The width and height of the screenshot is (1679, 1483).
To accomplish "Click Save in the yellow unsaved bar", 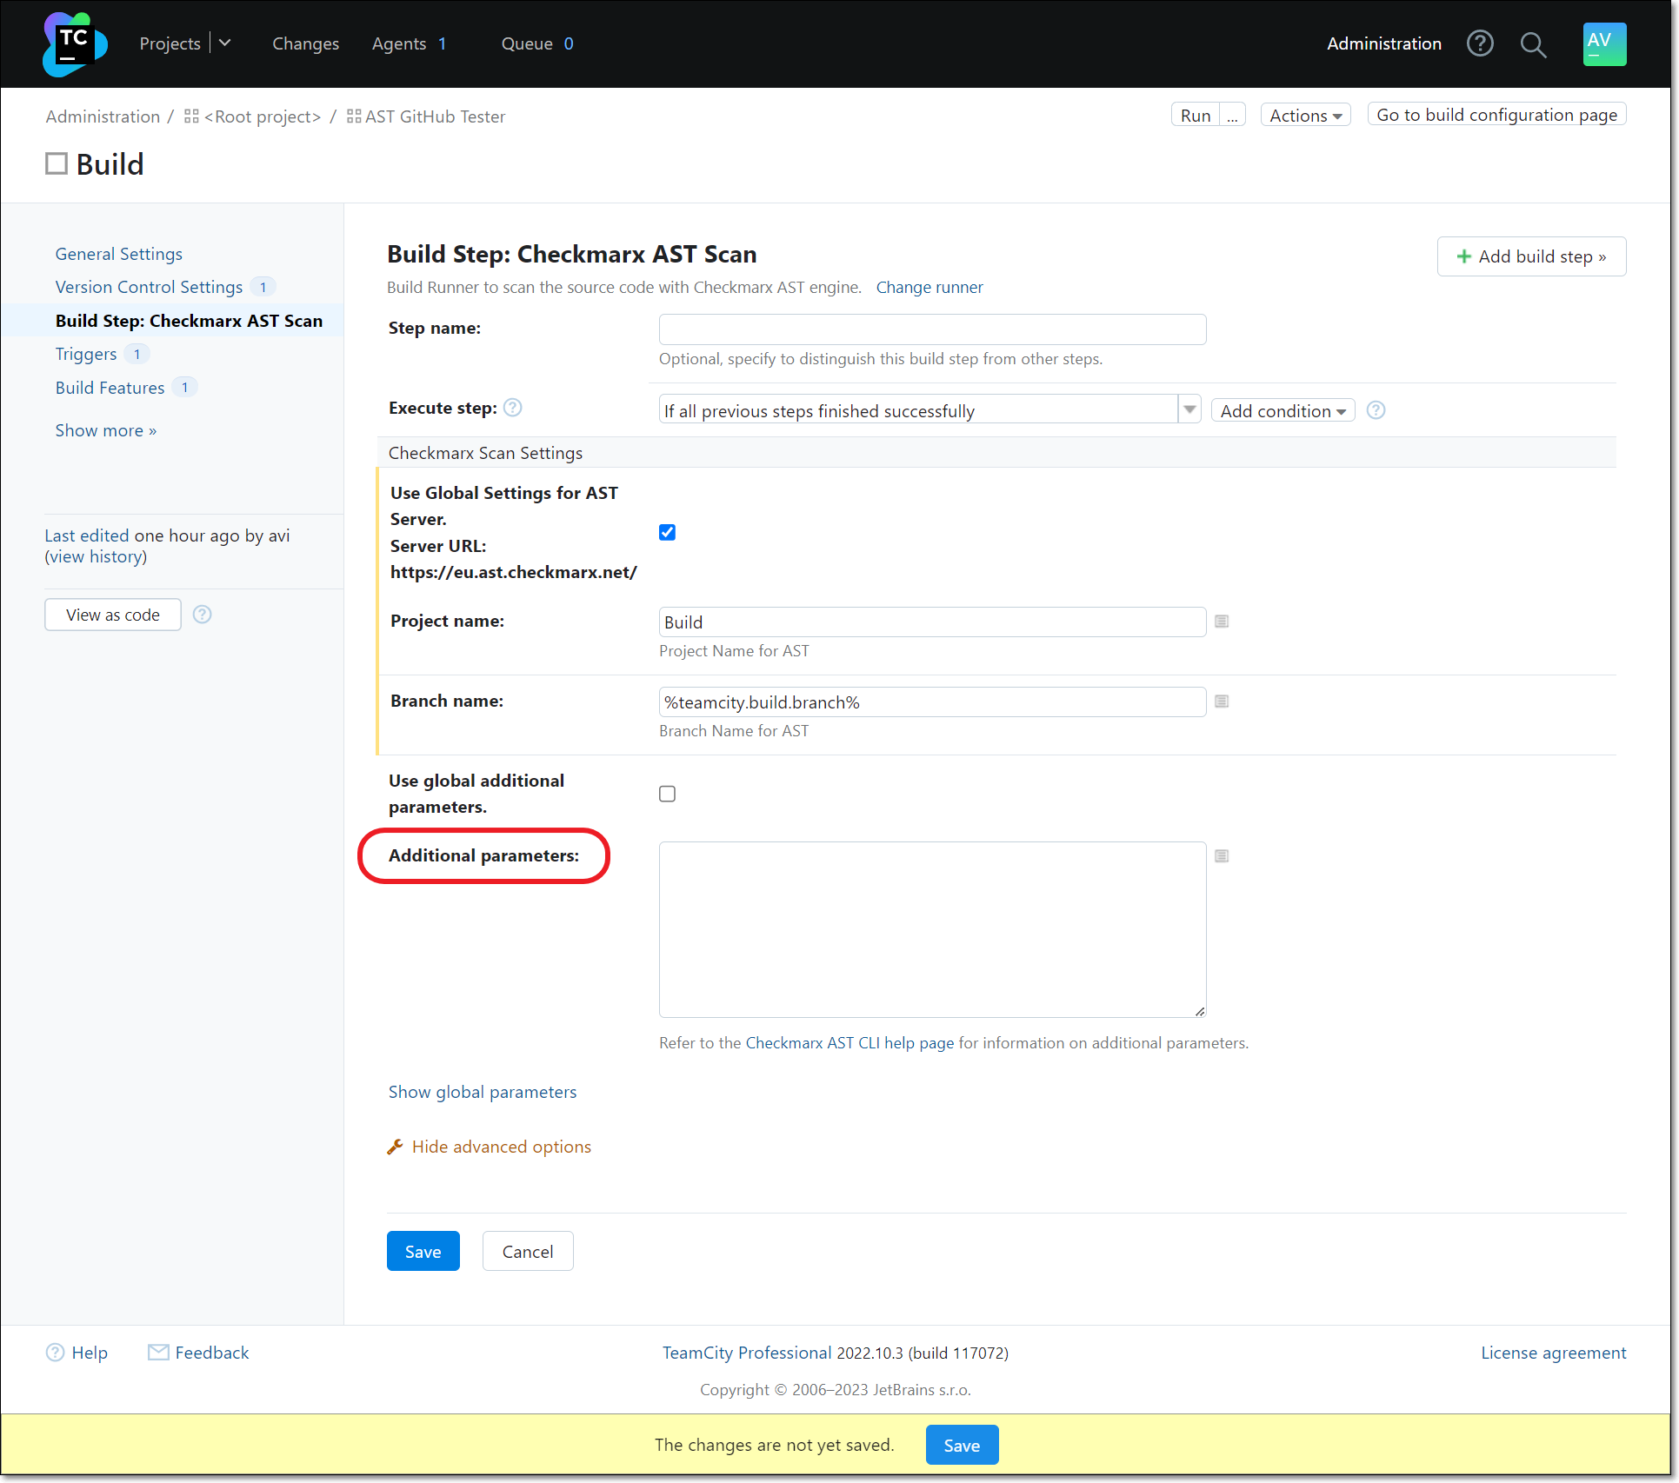I will pyautogui.click(x=962, y=1446).
